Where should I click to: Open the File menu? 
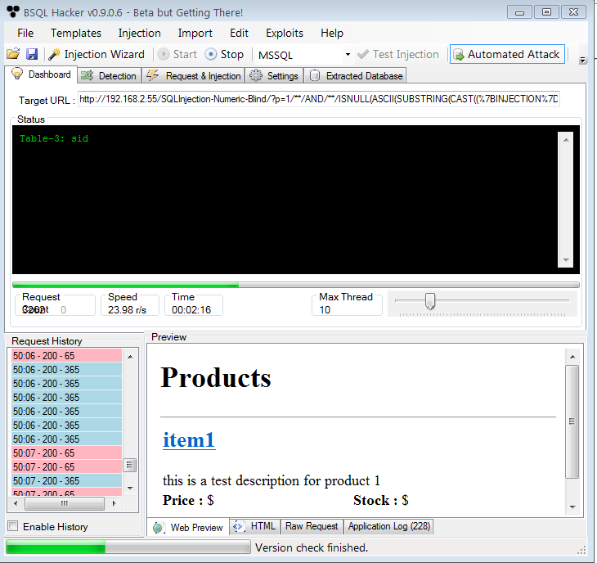point(25,33)
